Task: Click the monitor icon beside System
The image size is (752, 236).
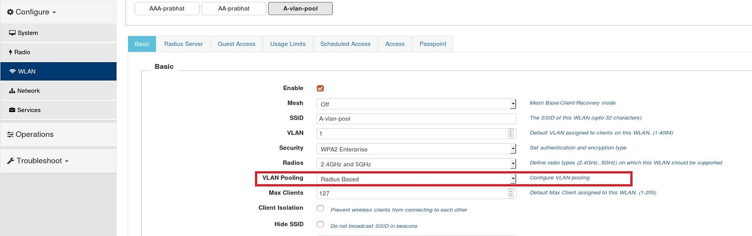Action: click(x=13, y=33)
